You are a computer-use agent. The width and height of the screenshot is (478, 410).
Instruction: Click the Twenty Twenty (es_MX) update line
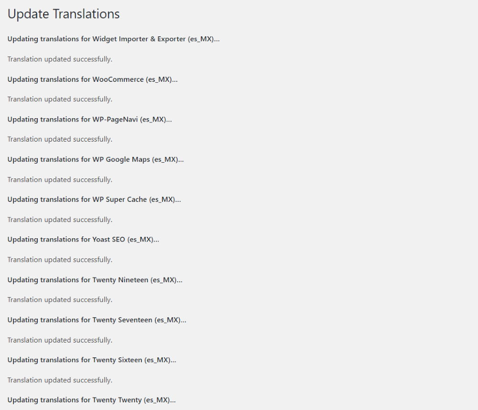pos(91,400)
